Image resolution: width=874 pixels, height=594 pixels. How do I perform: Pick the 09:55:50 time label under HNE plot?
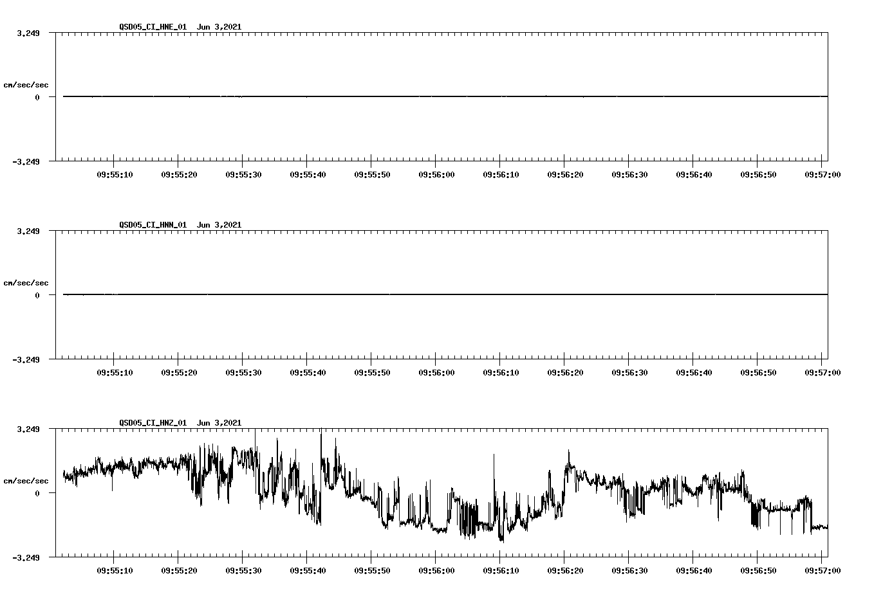point(372,174)
